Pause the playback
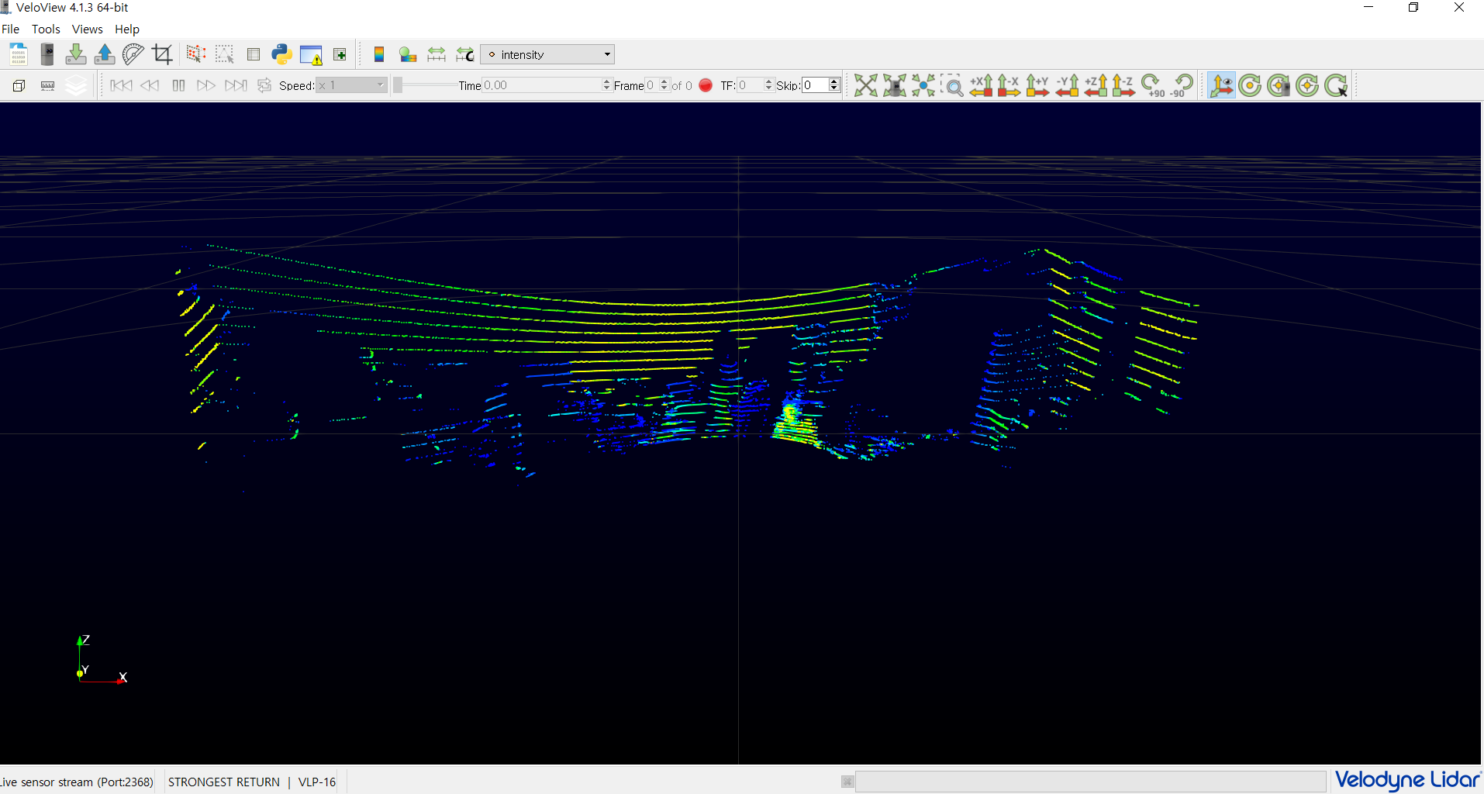 178,85
